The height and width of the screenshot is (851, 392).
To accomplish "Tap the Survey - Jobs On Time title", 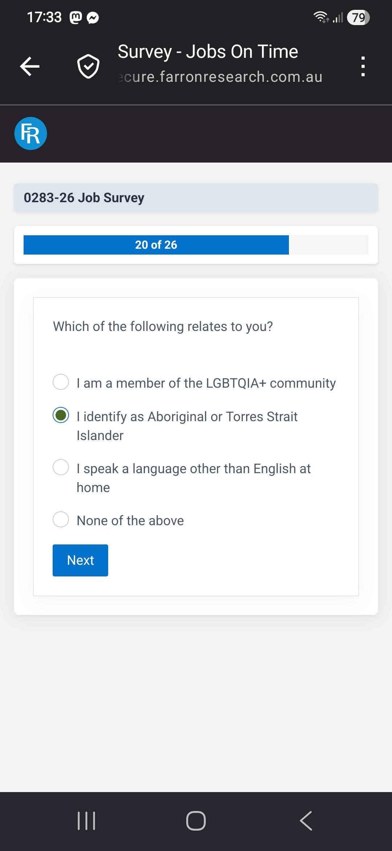I will [208, 52].
